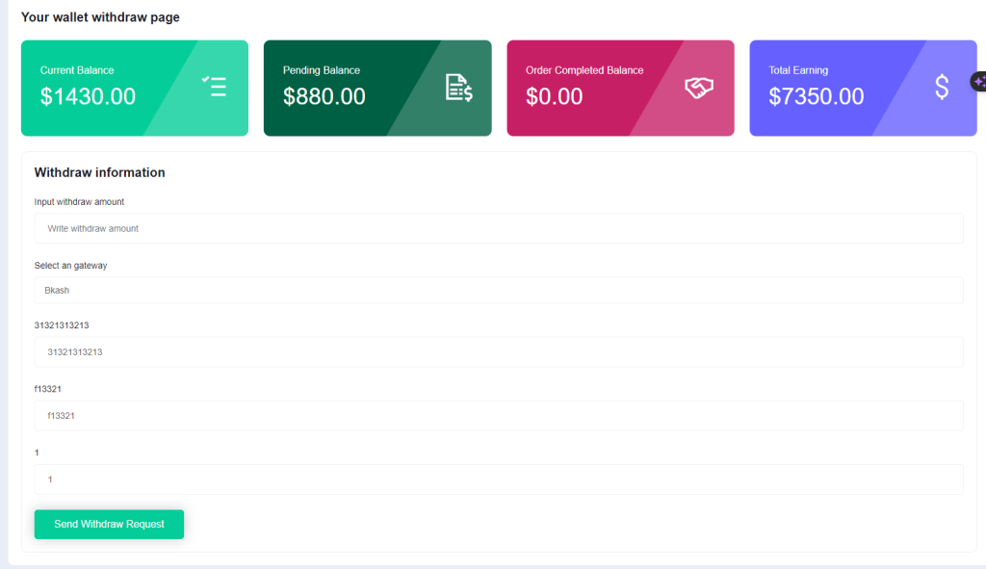
Task: Click the $880.00 pending balance amount
Action: (324, 96)
